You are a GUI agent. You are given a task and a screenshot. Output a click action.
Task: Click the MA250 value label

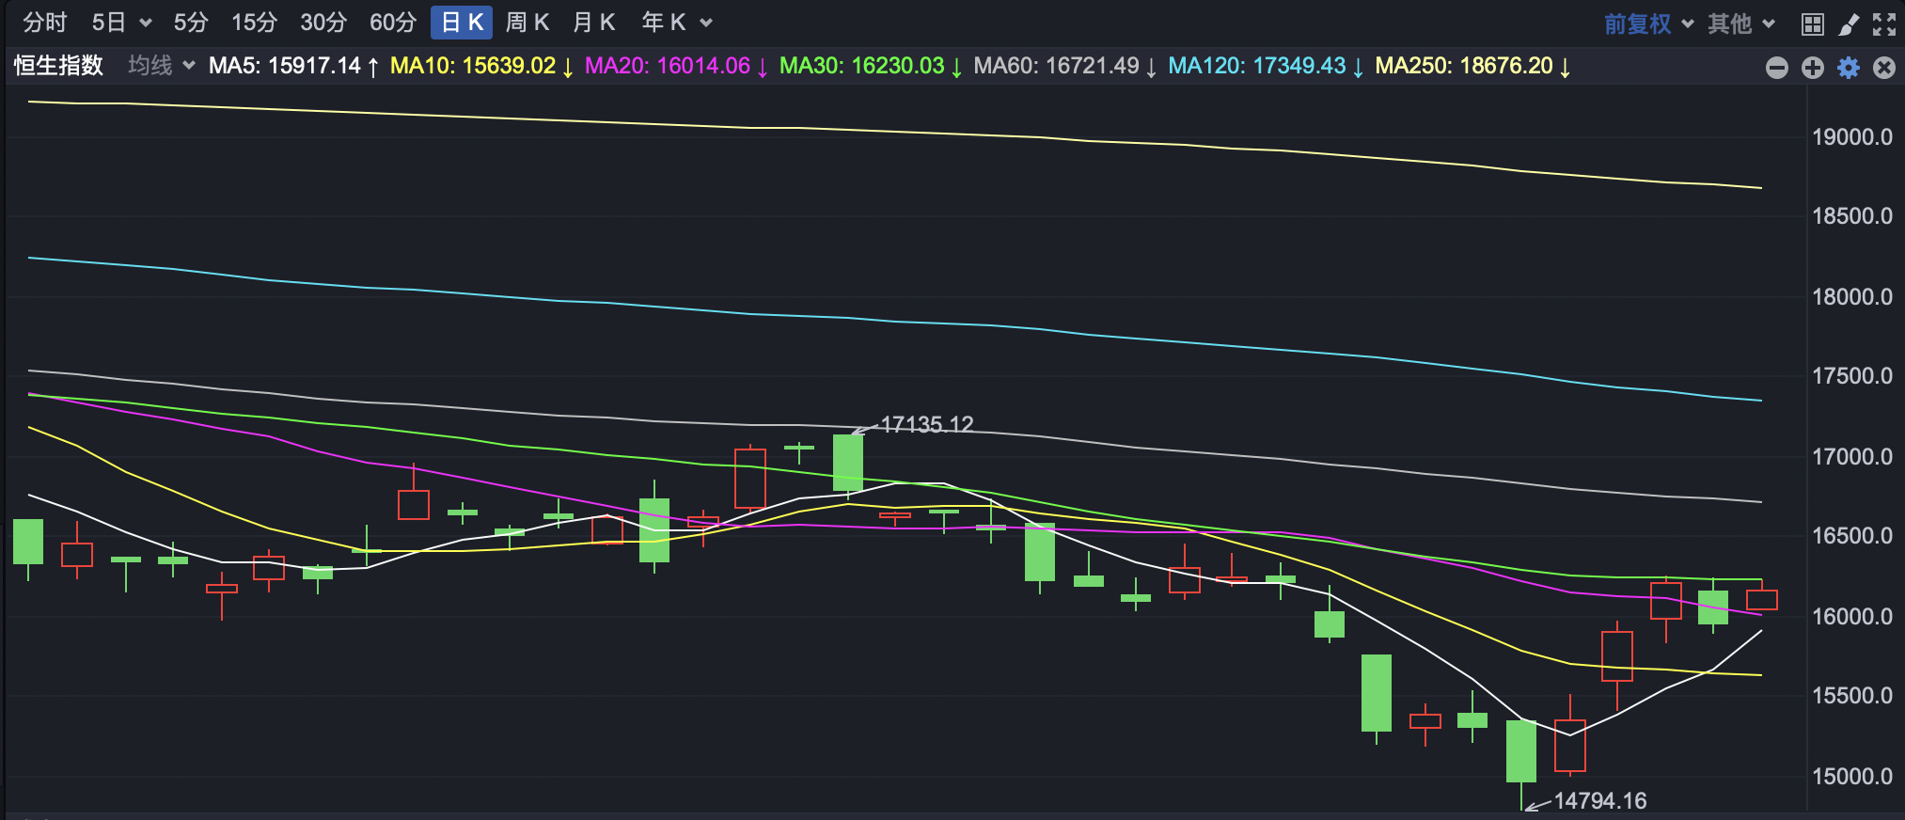pyautogui.click(x=1463, y=66)
